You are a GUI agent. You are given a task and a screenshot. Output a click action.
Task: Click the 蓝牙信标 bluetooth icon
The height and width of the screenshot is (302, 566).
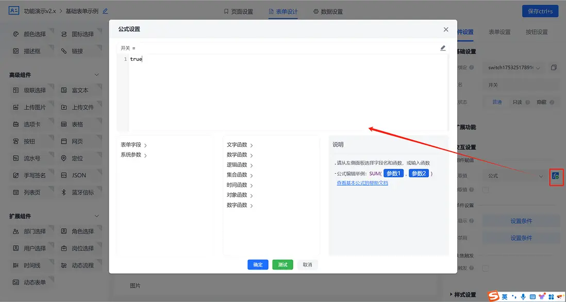[64, 192]
